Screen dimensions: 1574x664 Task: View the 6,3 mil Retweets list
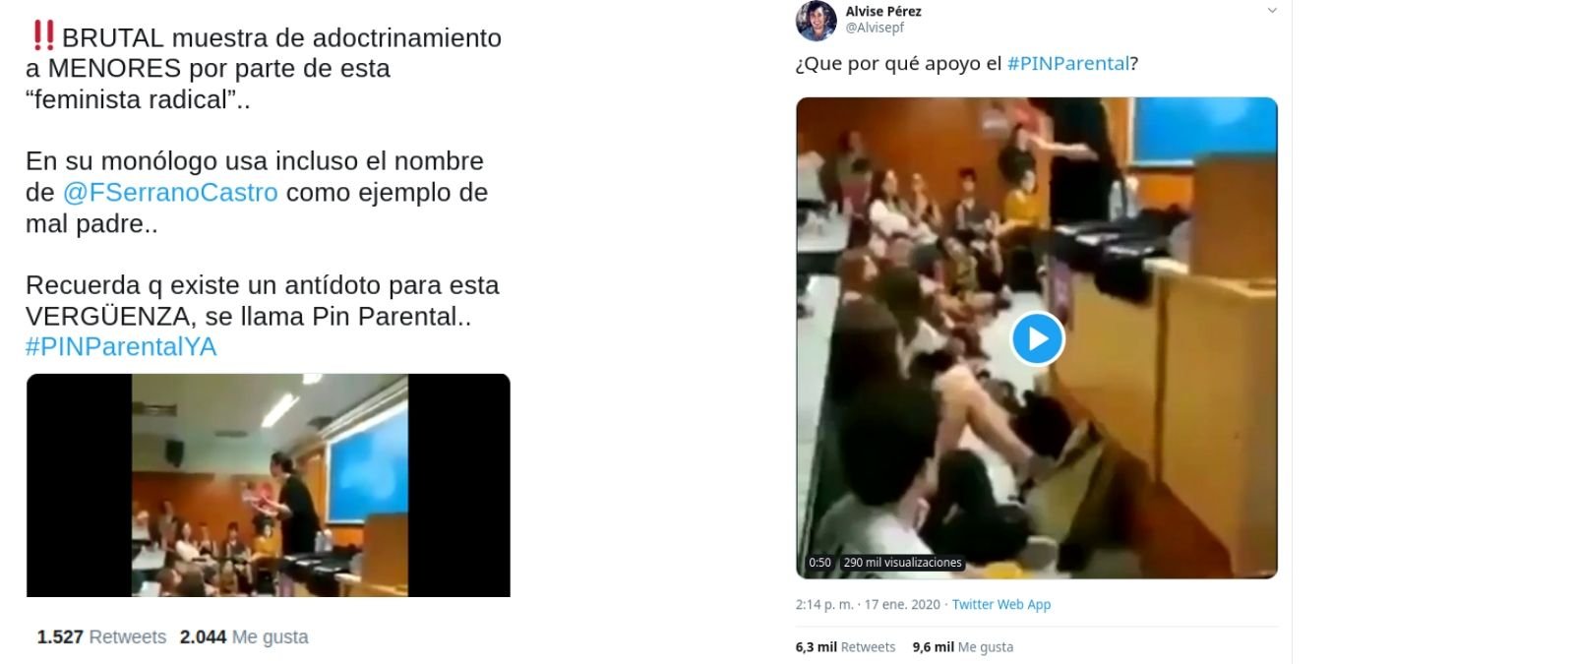tap(846, 647)
